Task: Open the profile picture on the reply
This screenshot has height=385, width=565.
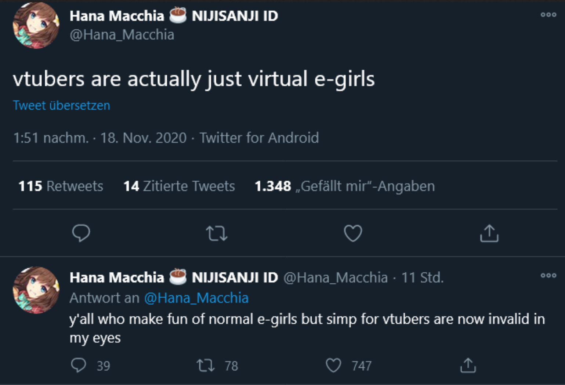Action: pos(36,290)
